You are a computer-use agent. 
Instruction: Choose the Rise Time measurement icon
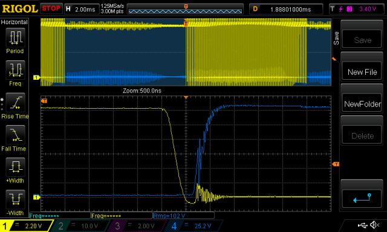15,102
